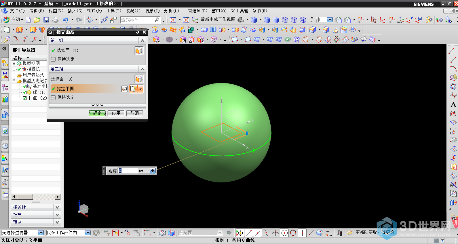The height and width of the screenshot is (244, 458).
Task: Collapse the 模型历史记录 tree node
Action: (x=14, y=81)
